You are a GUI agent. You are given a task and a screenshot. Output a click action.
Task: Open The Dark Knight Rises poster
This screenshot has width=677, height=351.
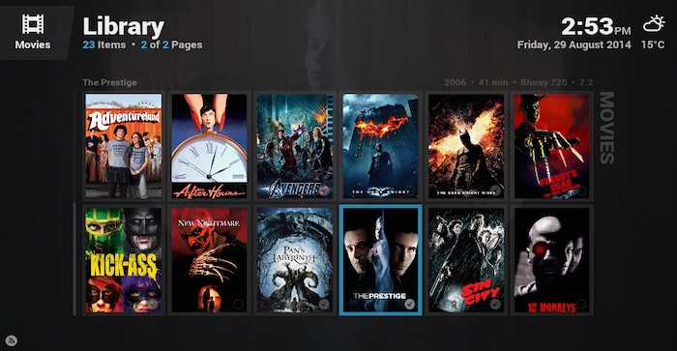click(x=466, y=146)
